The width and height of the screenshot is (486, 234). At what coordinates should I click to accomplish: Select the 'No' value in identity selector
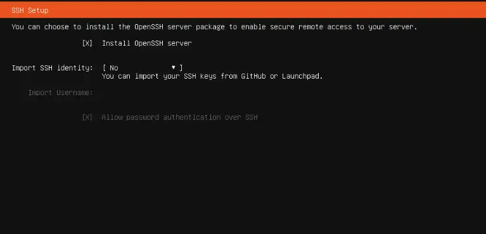(x=114, y=68)
